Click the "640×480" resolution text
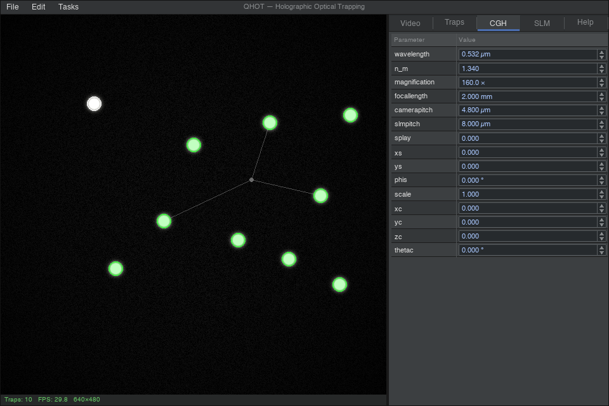This screenshot has height=406, width=609. pos(87,400)
